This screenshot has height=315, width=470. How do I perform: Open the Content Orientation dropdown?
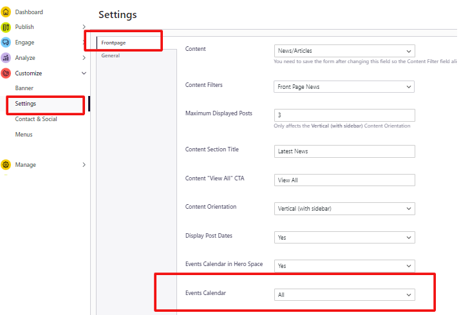pos(344,209)
